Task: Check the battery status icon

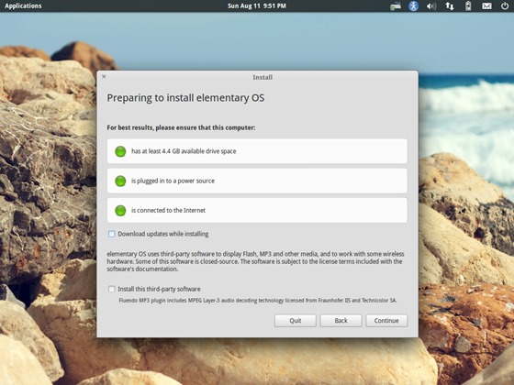Action: click(468, 5)
